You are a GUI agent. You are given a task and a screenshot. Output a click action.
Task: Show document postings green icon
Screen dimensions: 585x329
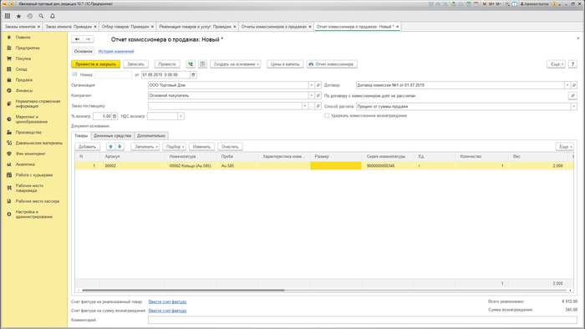(191, 64)
